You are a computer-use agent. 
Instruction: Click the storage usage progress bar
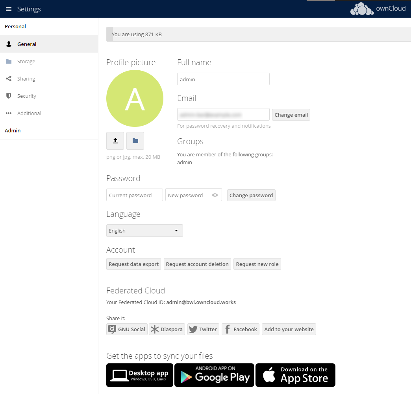tap(256, 34)
